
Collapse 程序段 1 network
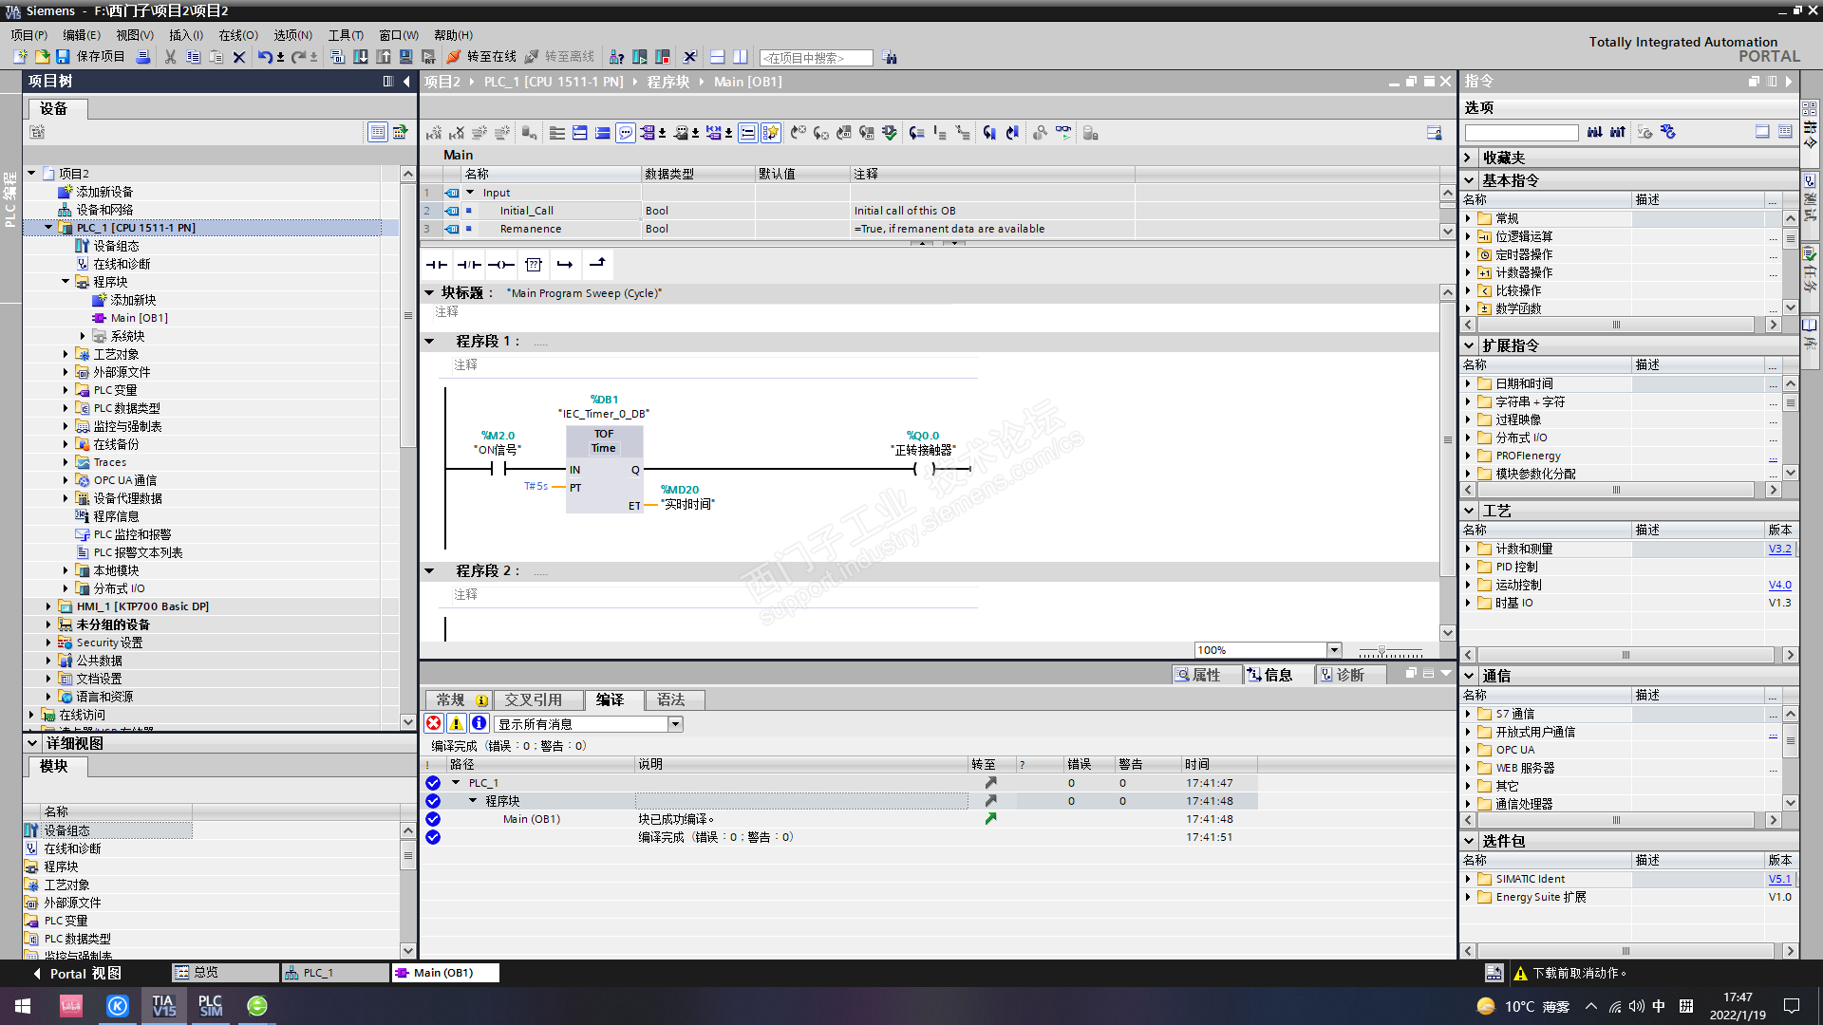pyautogui.click(x=429, y=342)
